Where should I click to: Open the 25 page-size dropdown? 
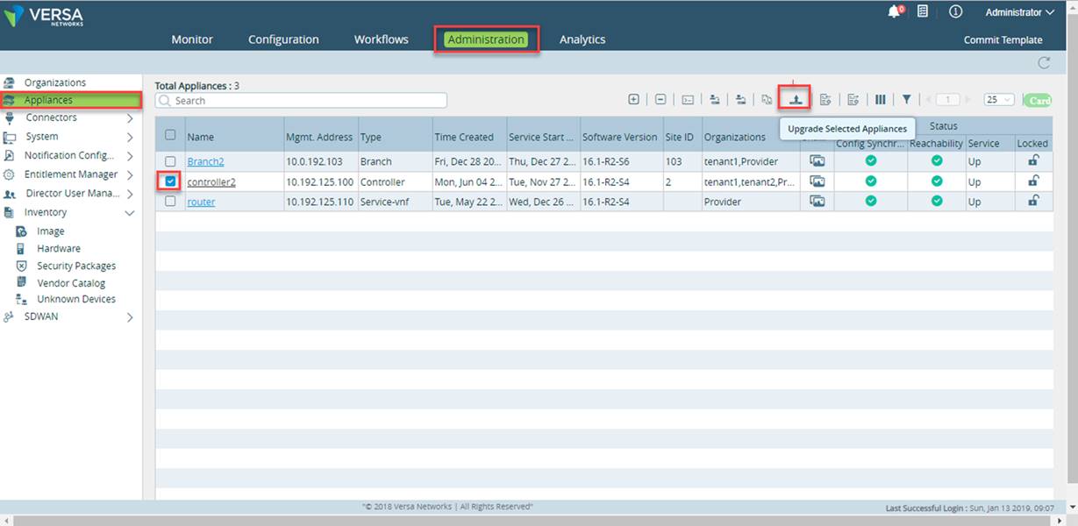coord(999,100)
